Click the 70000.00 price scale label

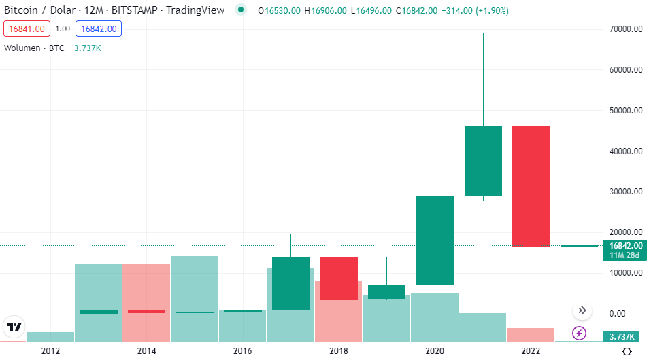[626, 29]
